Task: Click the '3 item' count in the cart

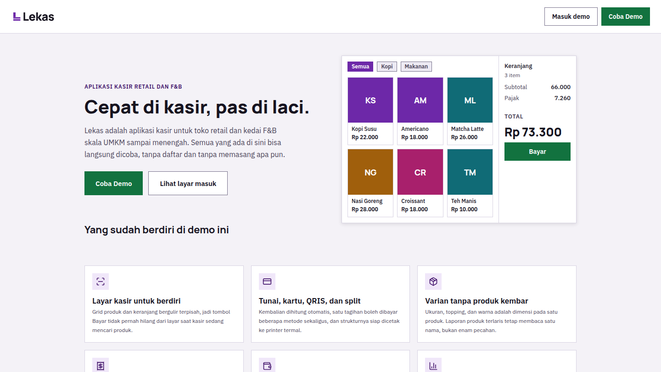Action: [x=512, y=75]
